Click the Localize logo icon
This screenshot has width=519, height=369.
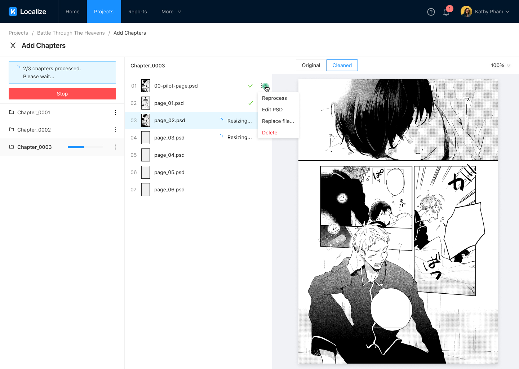(x=13, y=12)
